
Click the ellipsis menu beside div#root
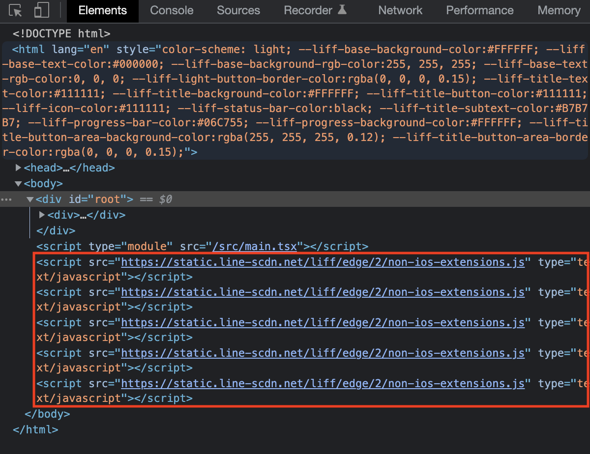6,199
